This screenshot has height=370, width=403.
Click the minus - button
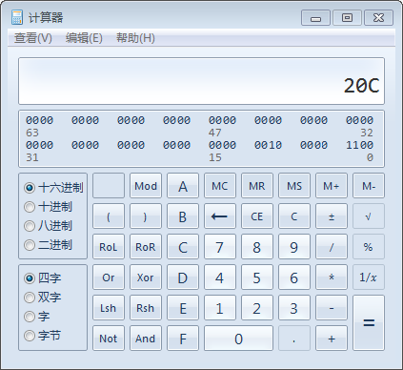[x=332, y=308]
